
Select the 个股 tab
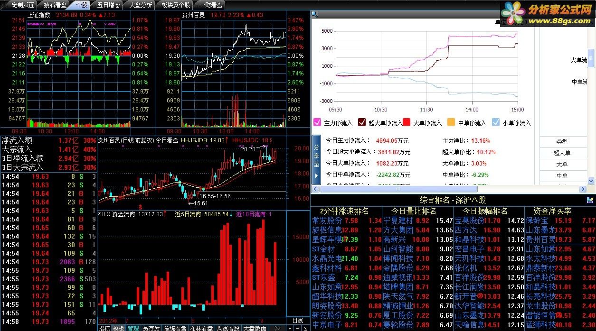click(82, 5)
